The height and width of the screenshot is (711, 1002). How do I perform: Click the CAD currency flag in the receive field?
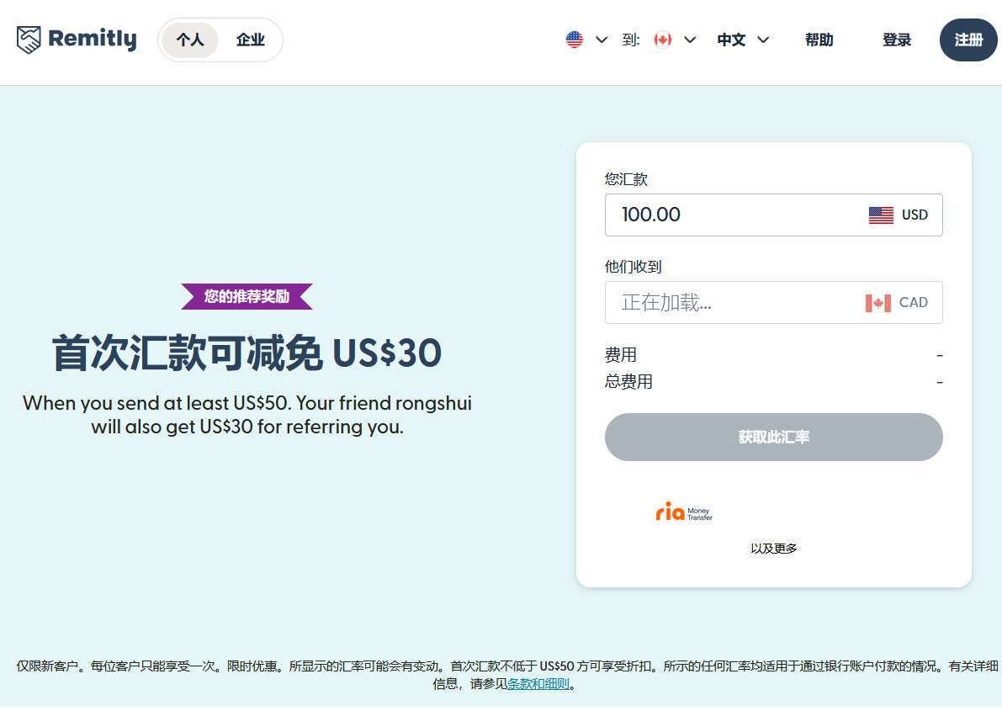(x=878, y=302)
